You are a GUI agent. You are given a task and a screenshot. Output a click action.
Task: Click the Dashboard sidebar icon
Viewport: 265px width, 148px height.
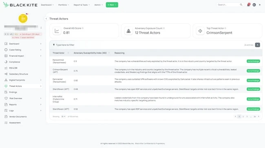coord(6,44)
